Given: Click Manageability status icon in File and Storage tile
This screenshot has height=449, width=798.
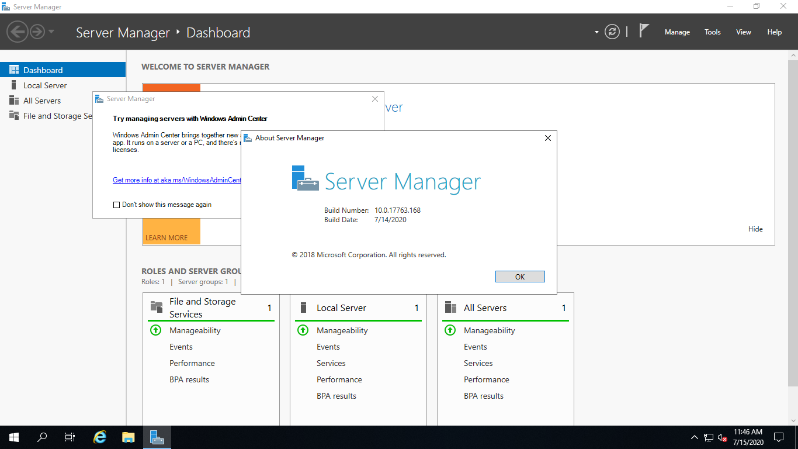Looking at the screenshot, I should [155, 330].
